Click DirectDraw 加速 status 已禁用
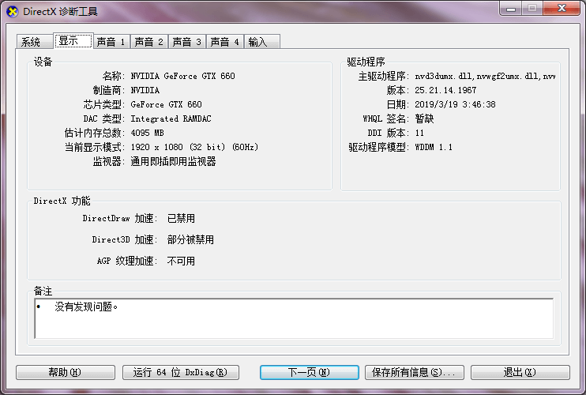 pos(181,218)
